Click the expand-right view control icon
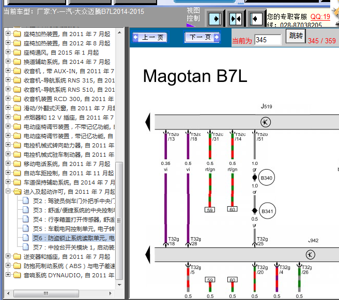 pos(215,19)
